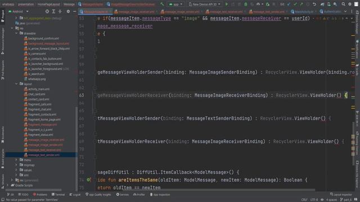Open the Logcat tool window
The image size is (360, 202).
point(75,195)
